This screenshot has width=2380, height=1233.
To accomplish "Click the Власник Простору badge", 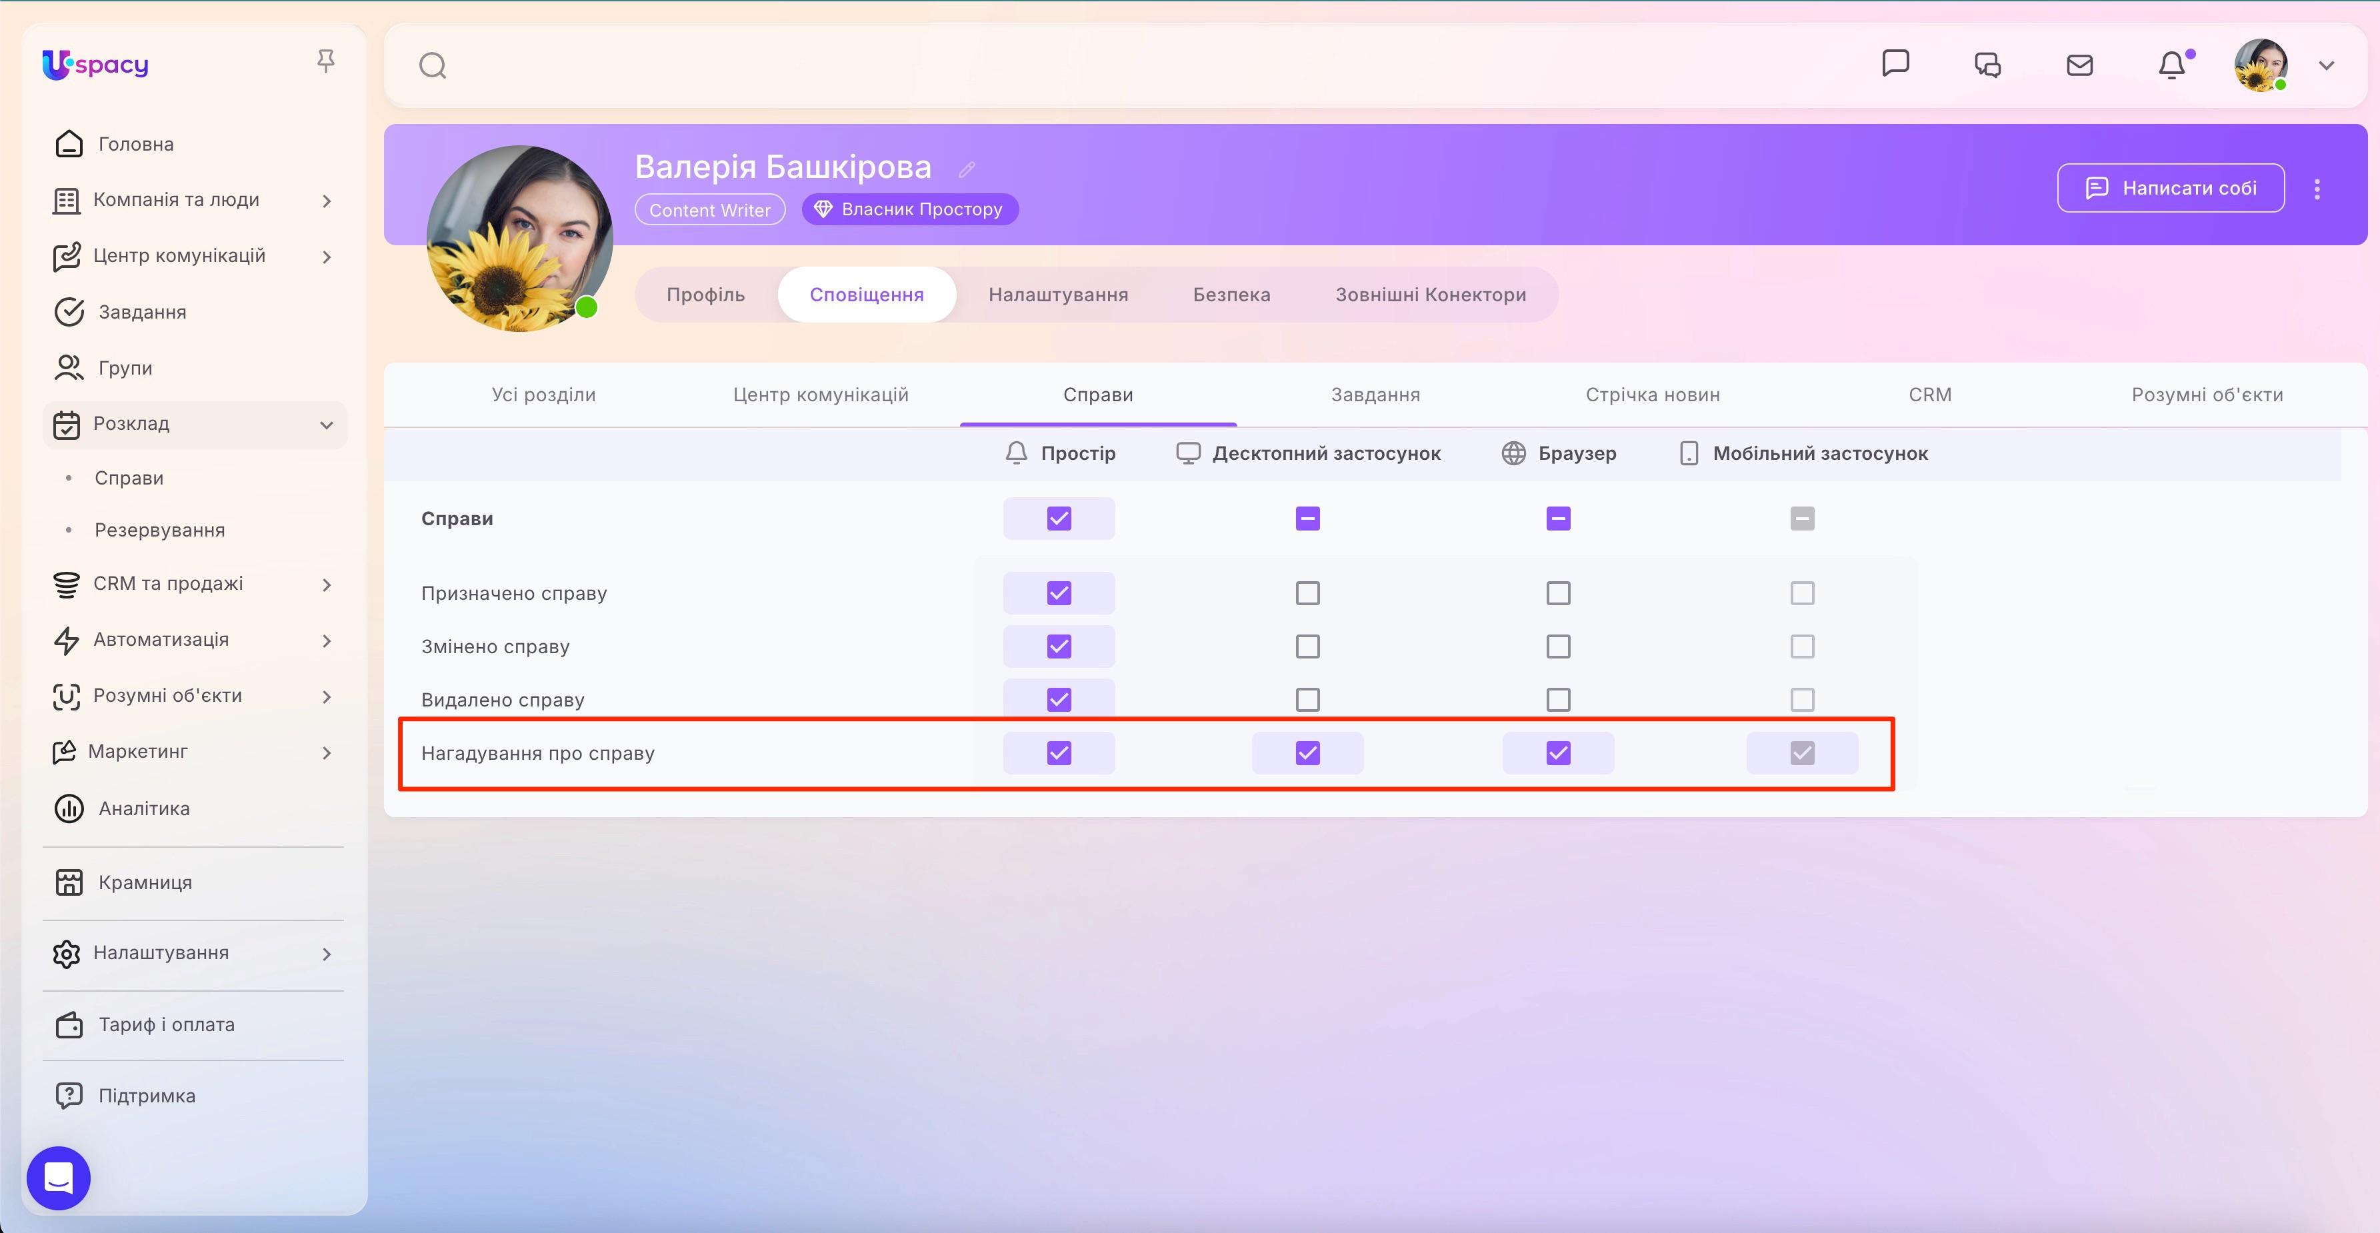I will click(910, 209).
